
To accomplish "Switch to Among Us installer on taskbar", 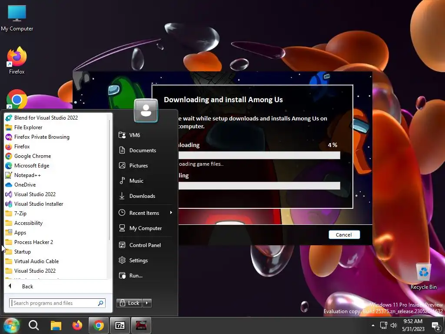I will point(141,325).
